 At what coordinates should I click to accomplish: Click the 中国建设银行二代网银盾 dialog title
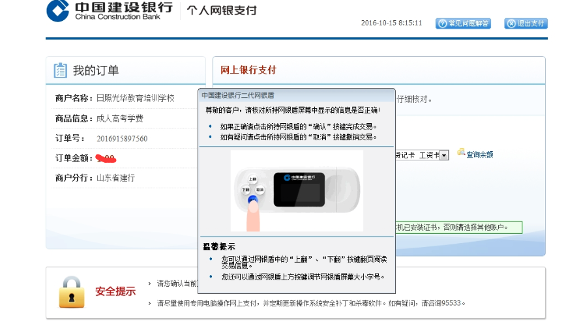point(238,96)
